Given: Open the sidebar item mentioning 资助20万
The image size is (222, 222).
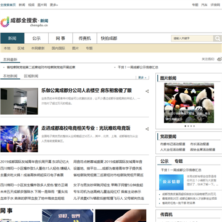Looking at the screenshot, I should [189, 199].
